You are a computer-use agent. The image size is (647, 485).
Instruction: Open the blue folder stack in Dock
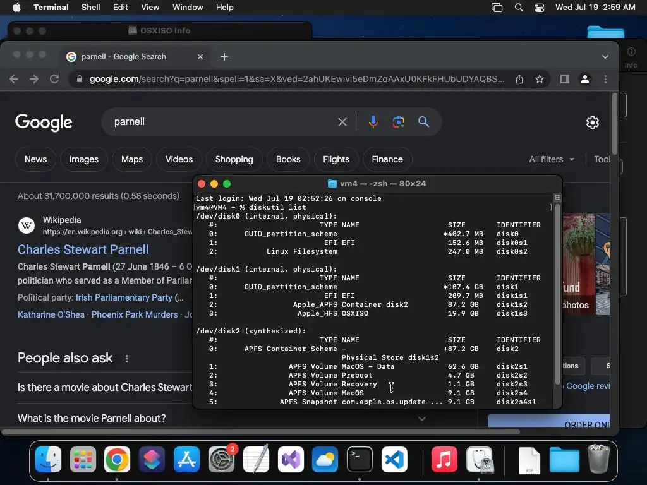click(564, 460)
